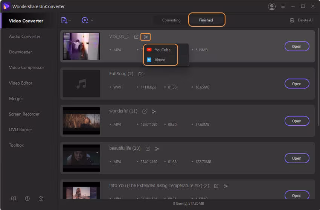
Task: Click the 8 Item(s),517.85MB status text
Action: coord(189,204)
